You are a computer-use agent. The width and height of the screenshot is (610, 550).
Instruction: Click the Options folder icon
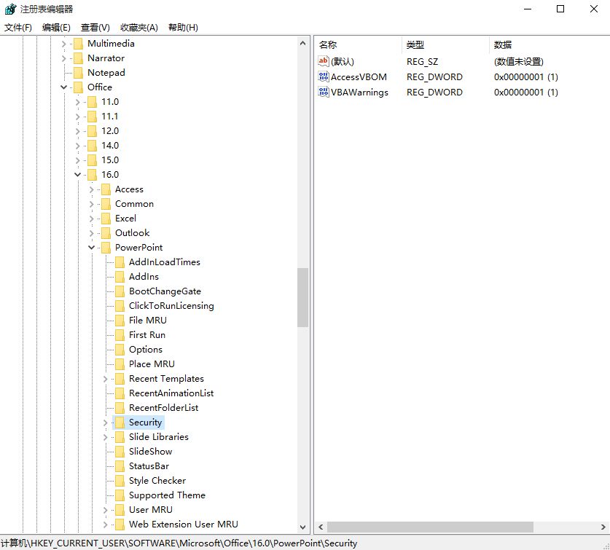pos(120,350)
